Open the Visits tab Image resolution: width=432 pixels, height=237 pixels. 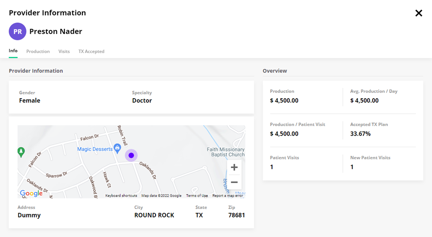(x=64, y=51)
